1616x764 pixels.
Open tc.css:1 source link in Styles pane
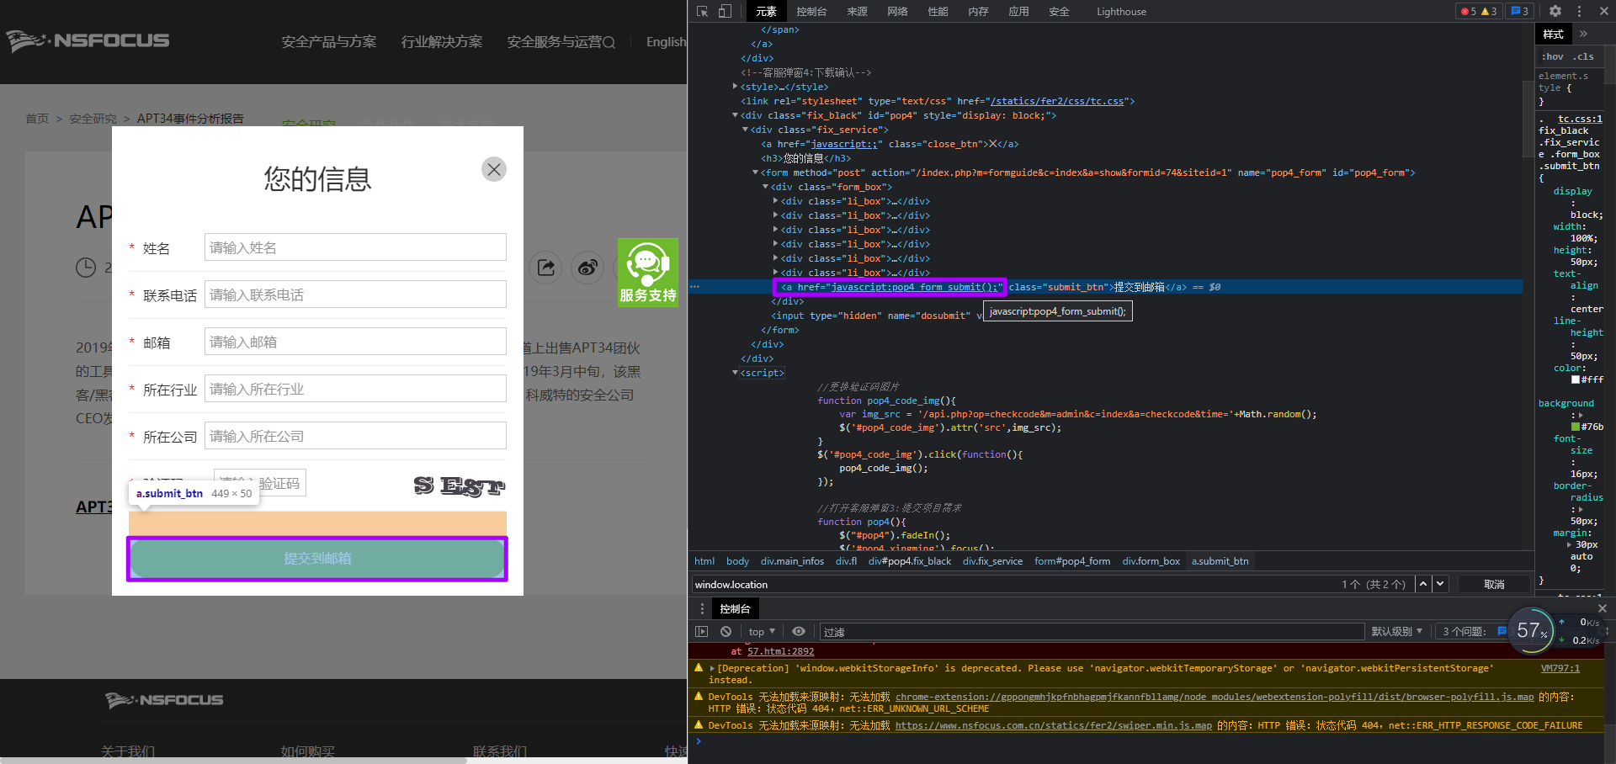(x=1580, y=119)
